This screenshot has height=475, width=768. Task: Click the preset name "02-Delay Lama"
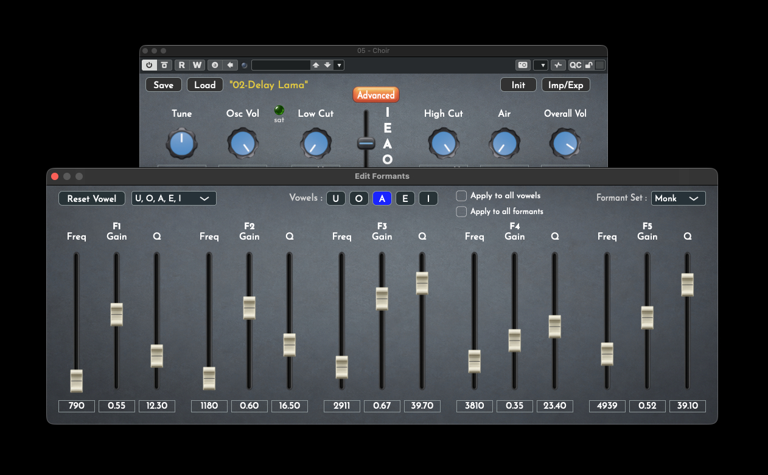268,85
